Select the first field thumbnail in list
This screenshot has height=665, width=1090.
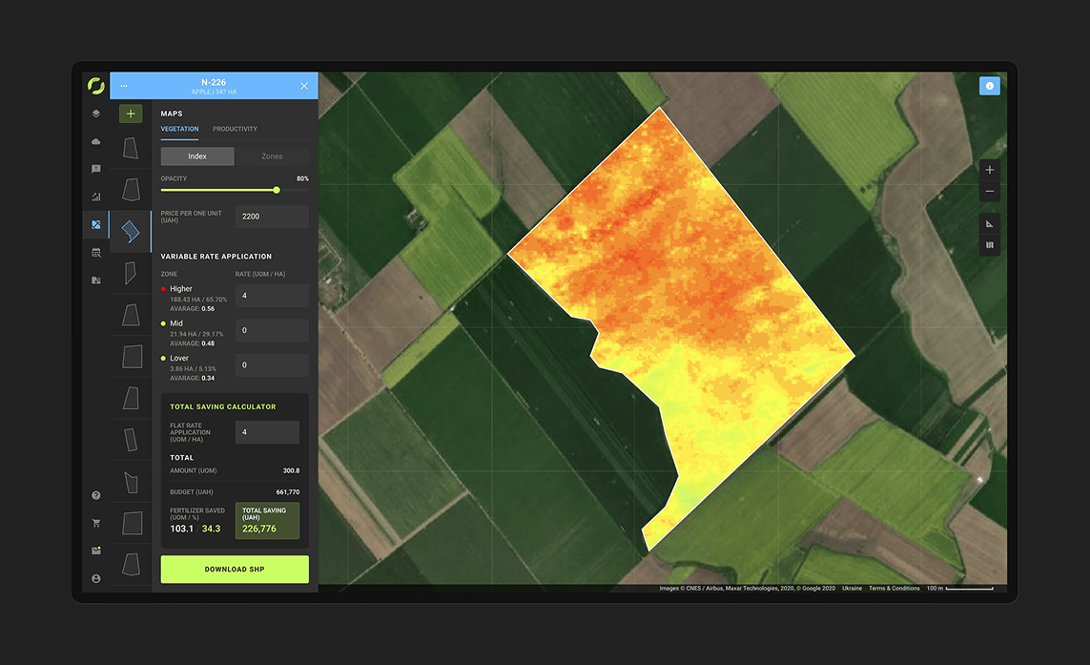coord(131,147)
